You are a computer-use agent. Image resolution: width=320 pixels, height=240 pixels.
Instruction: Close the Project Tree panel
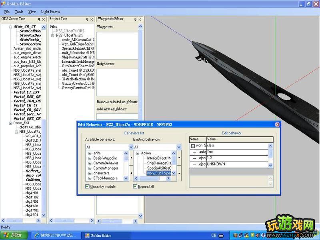(92, 19)
